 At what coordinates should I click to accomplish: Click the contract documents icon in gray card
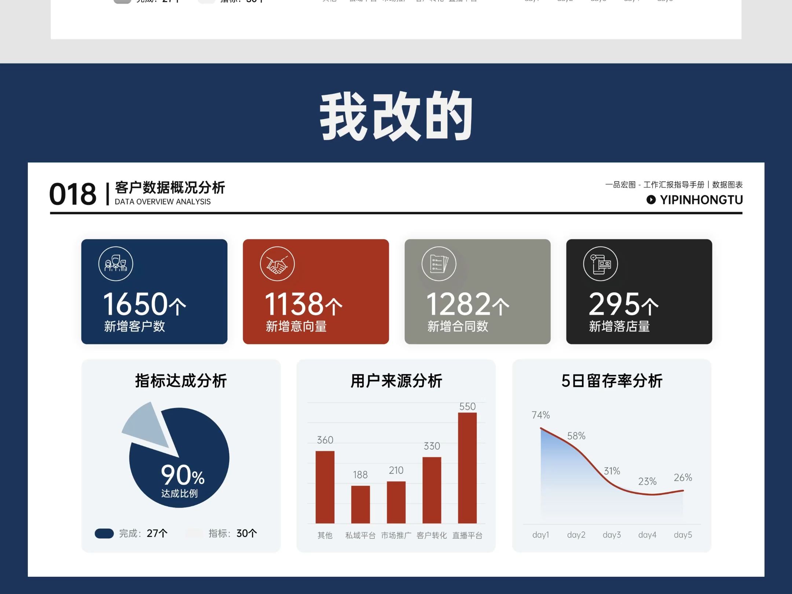point(439,264)
